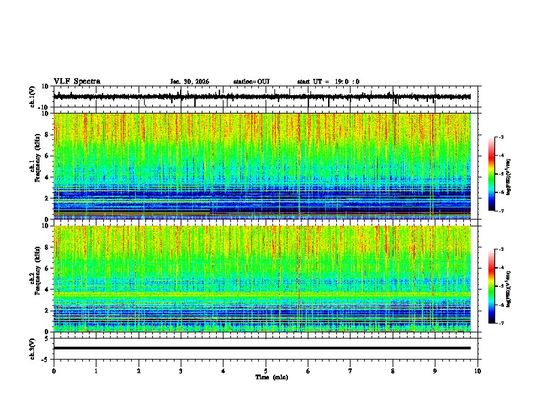
Task: Click the "-7" tick on ch.2 colorbar
Action: pyautogui.click(x=501, y=323)
